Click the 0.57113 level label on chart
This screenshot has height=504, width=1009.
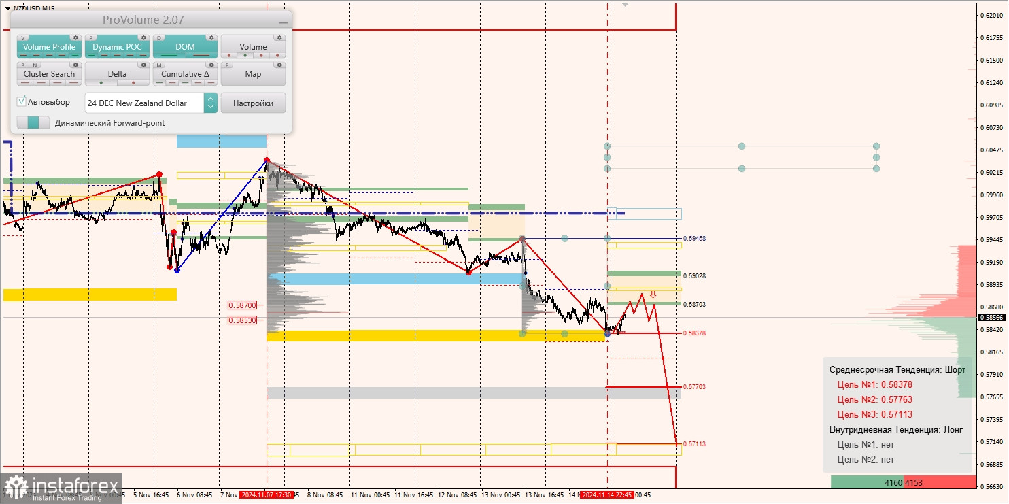(694, 444)
